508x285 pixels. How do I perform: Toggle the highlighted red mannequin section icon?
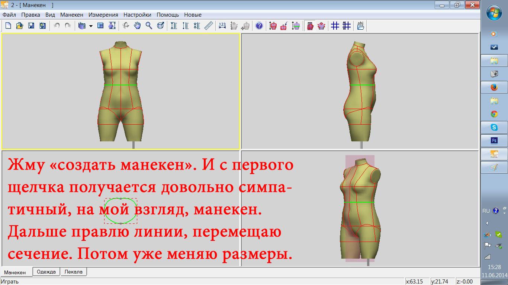[x=310, y=26]
